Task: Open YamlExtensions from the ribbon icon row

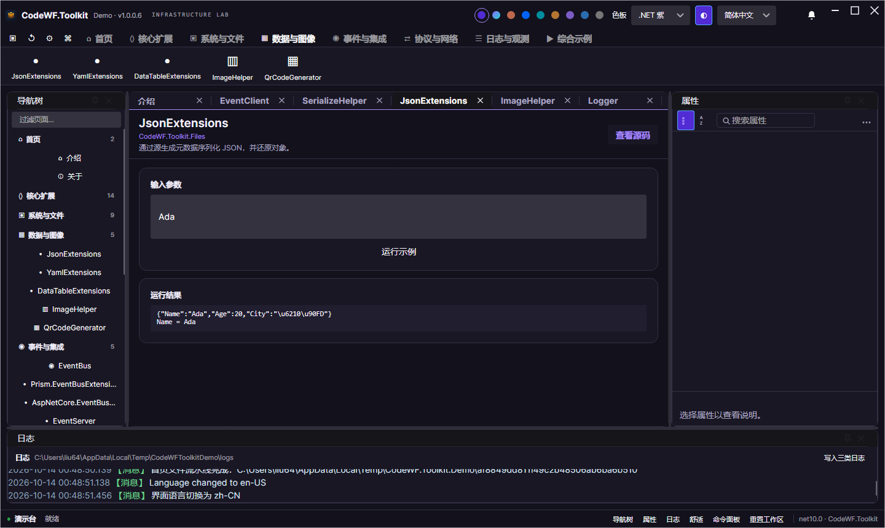Action: 98,68
